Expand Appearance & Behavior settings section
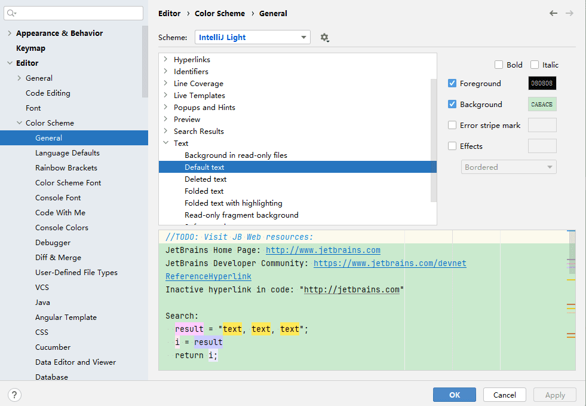Image resolution: width=586 pixels, height=406 pixels. pos(10,33)
